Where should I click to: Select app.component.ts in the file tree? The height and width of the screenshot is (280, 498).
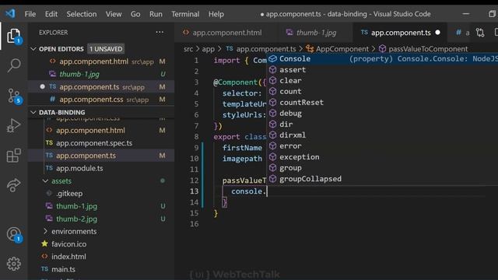coord(101,156)
